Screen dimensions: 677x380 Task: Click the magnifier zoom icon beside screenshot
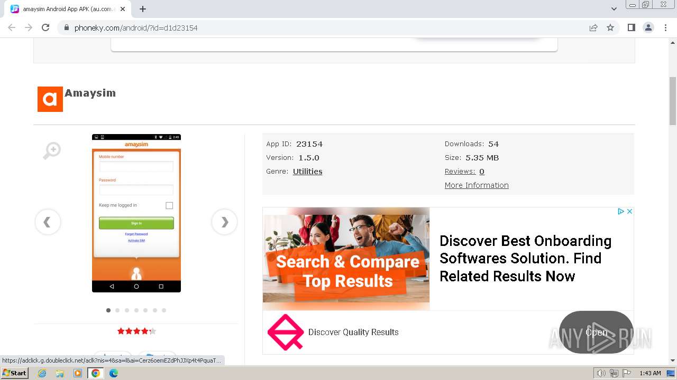point(52,151)
